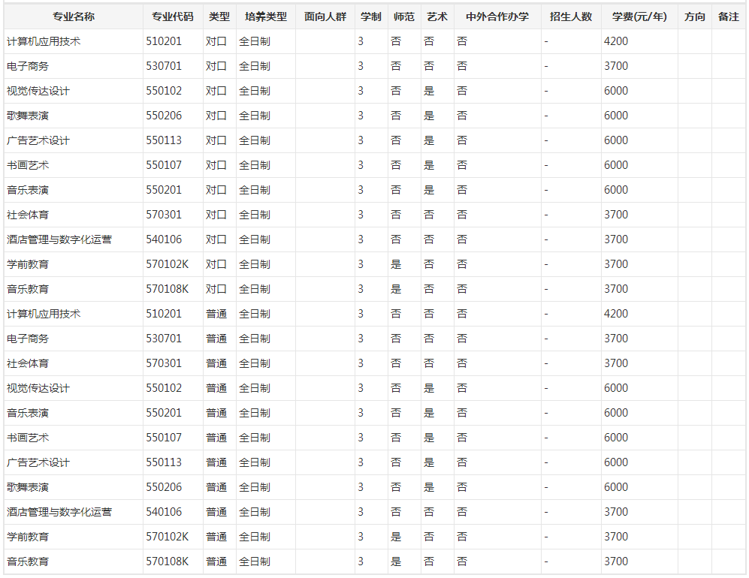Click the 面向人群 column header

tap(325, 17)
